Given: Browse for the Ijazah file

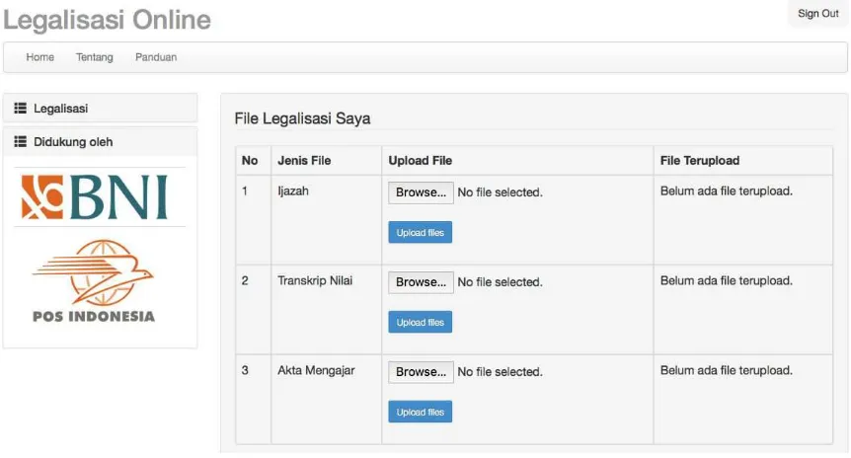Looking at the screenshot, I should coord(421,192).
